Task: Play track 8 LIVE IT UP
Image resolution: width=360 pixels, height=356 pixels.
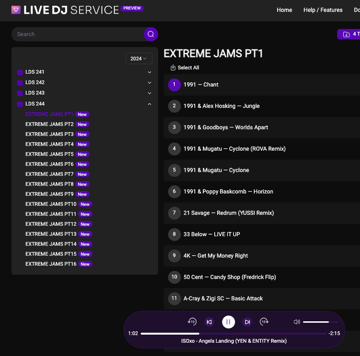Action: pyautogui.click(x=174, y=234)
